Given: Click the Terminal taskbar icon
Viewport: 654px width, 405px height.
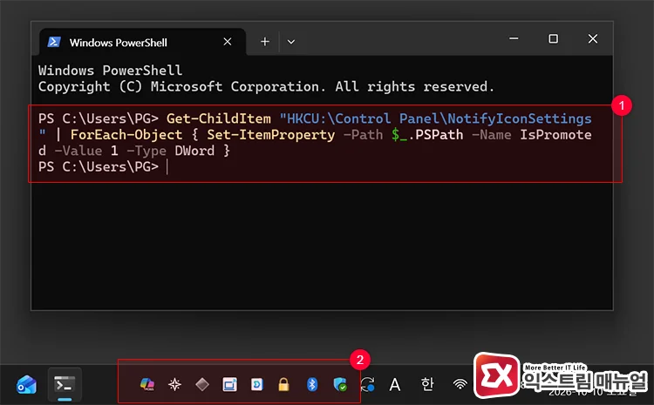Looking at the screenshot, I should point(65,385).
